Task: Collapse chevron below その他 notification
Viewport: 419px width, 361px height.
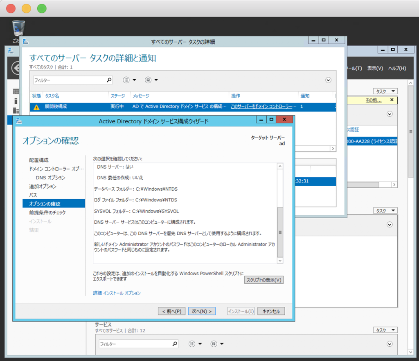Action: 390,114
